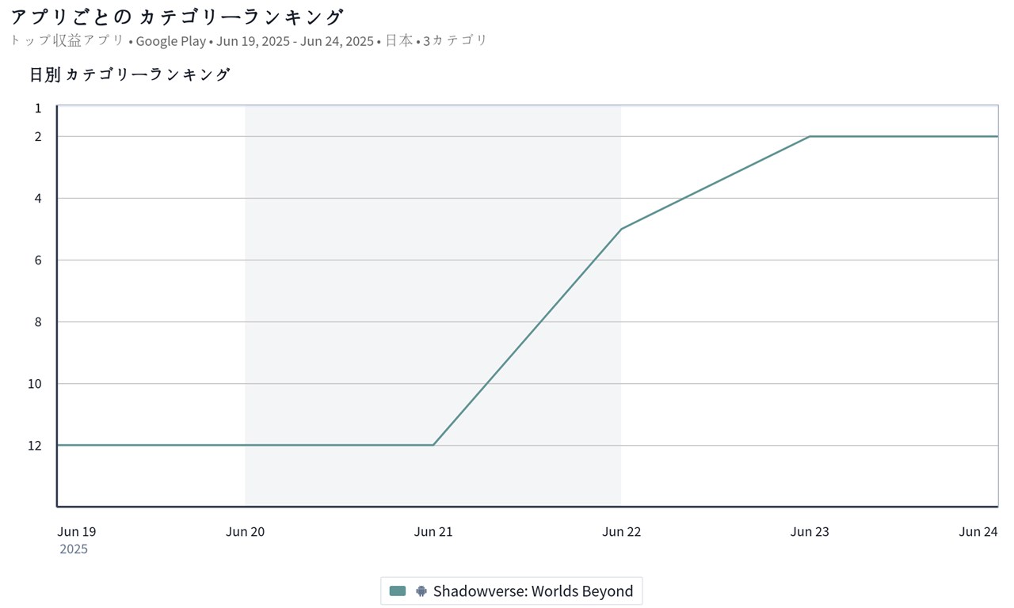Click the 日別 カテゴリーランキング chart heading
1014x608 pixels.
coord(130,74)
